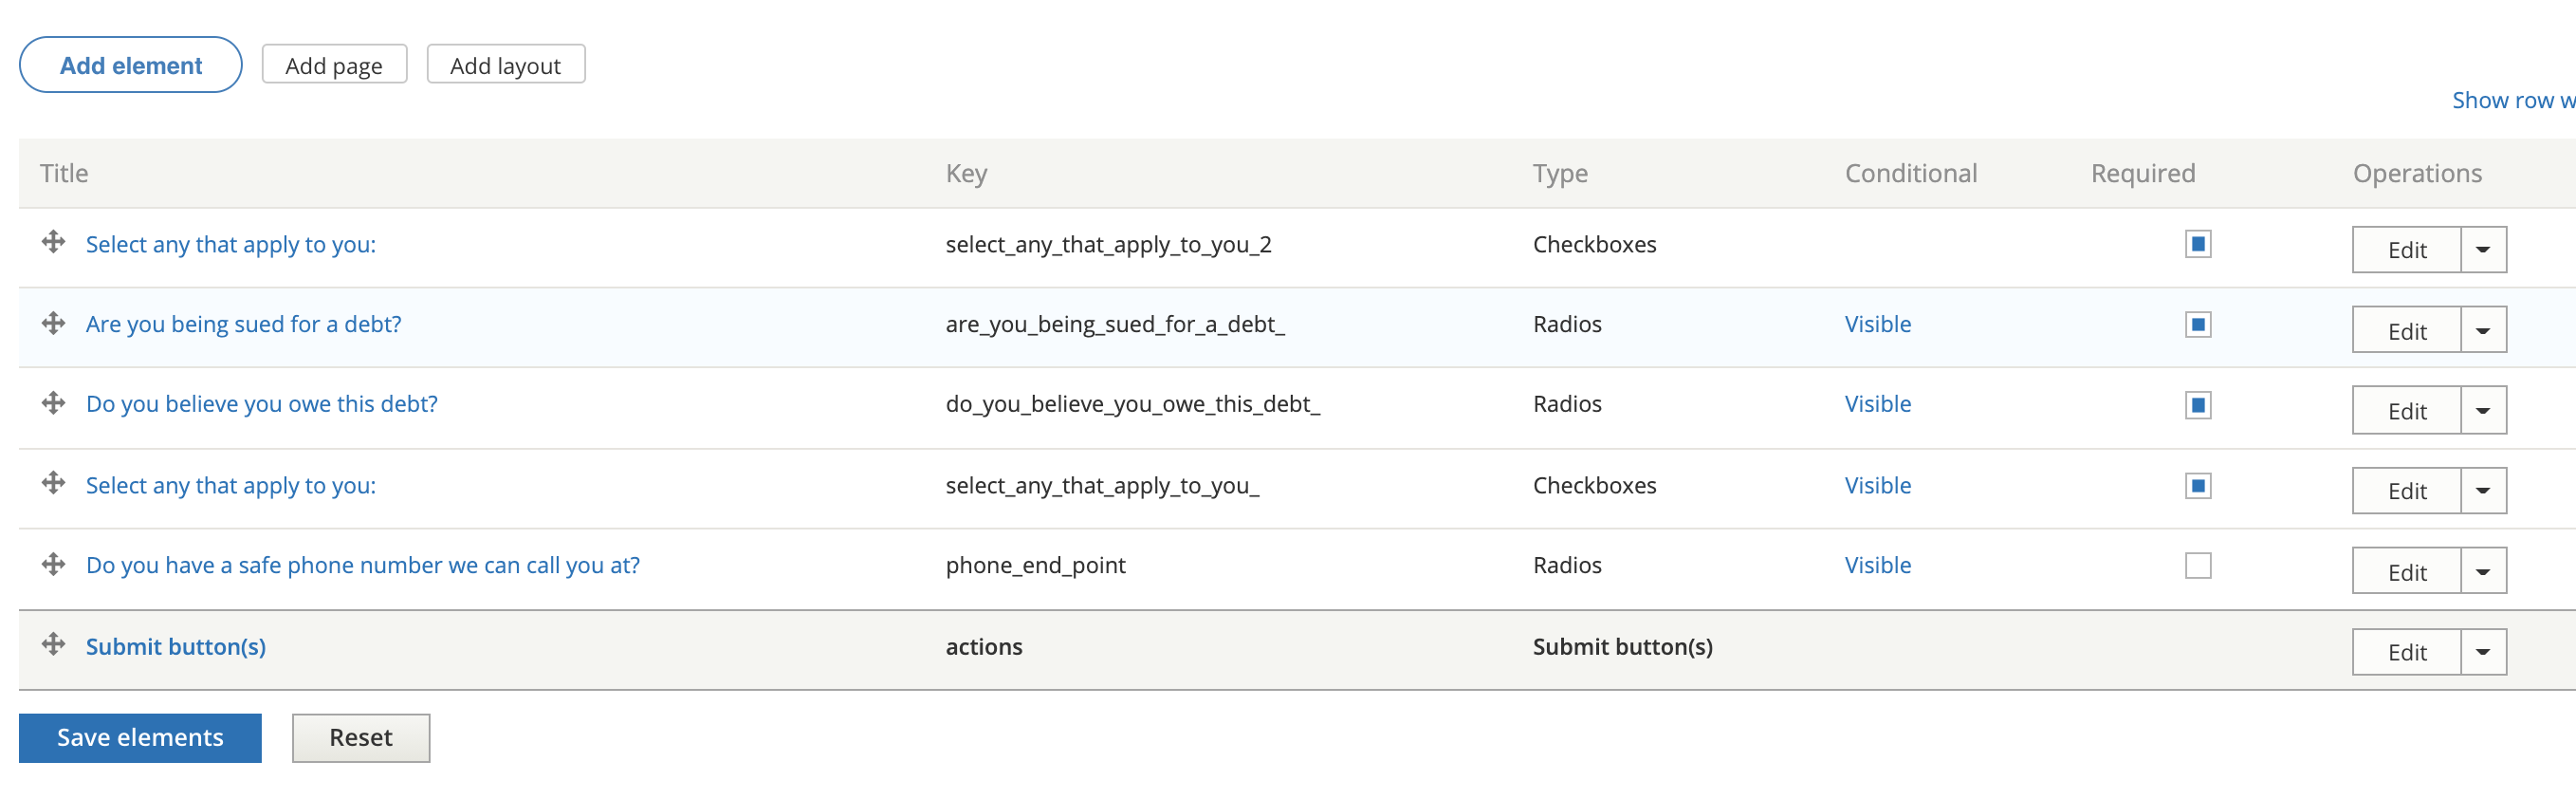Click 'Required' column header
Screen dimensions: 2576x799
(2143, 174)
